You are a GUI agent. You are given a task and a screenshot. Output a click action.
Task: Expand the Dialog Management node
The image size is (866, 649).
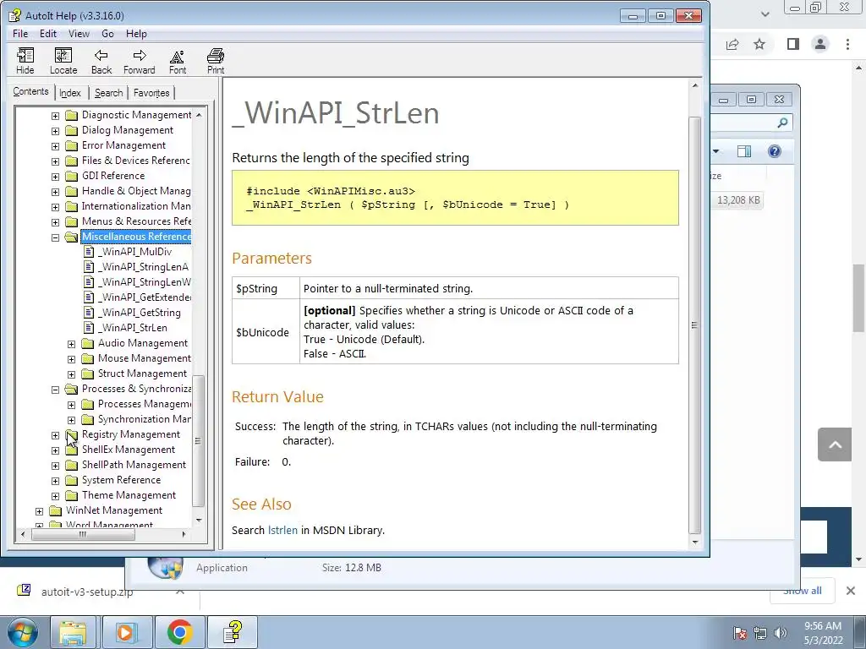(55, 131)
